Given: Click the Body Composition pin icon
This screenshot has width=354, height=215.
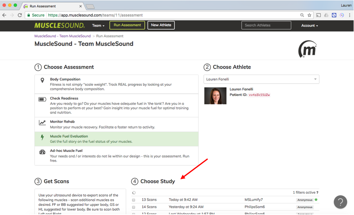Looking at the screenshot, I should pyautogui.click(x=42, y=81).
